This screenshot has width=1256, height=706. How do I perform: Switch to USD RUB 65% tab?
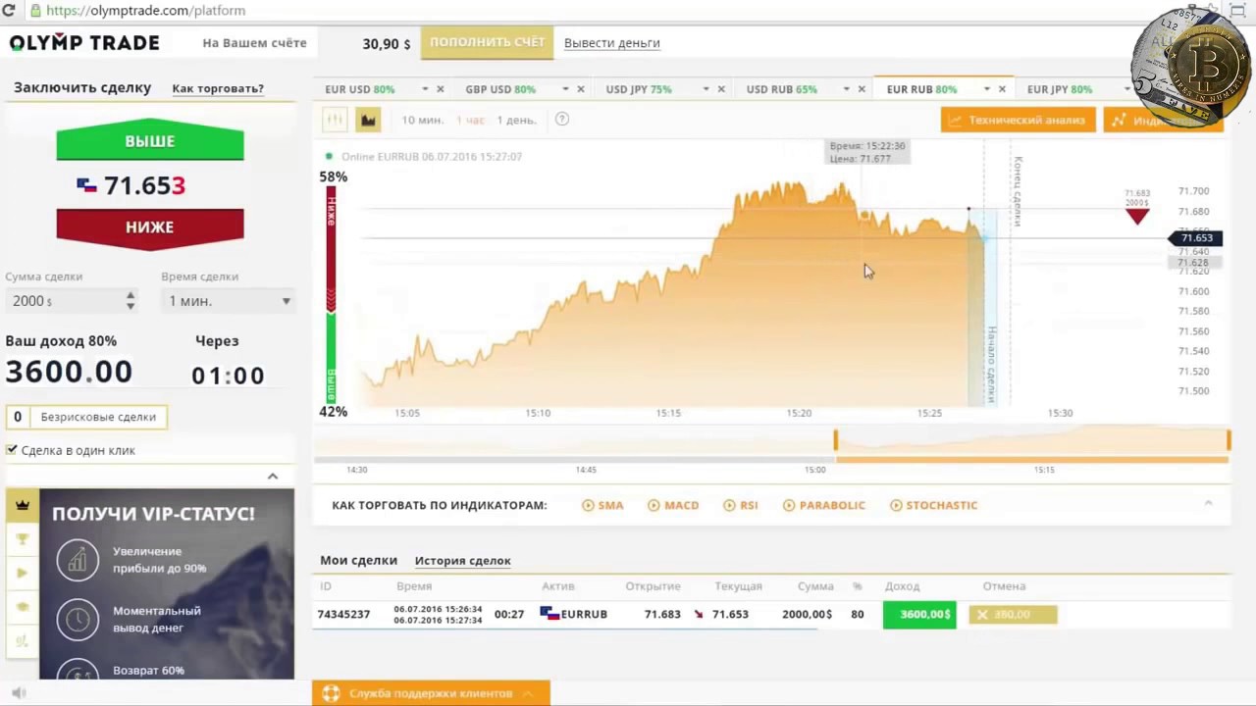coord(781,89)
